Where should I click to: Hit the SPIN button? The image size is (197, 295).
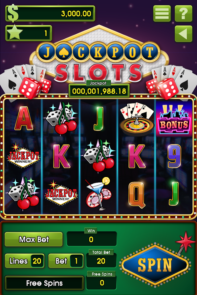pos(155,265)
